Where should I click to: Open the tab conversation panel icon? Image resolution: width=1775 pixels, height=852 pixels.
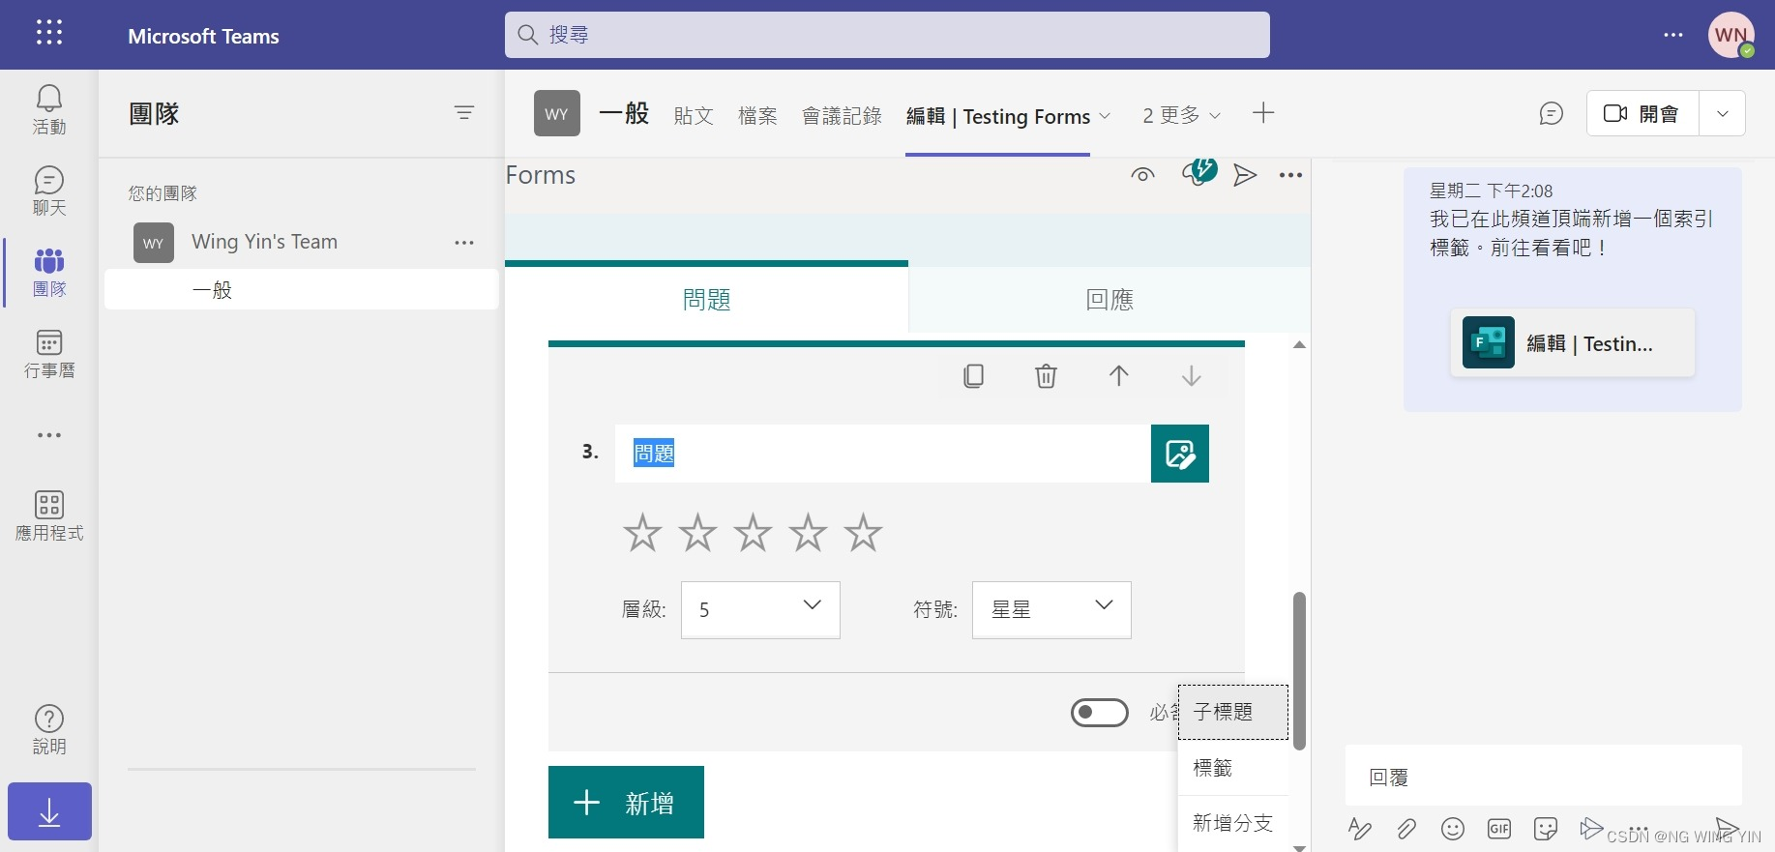1552,113
